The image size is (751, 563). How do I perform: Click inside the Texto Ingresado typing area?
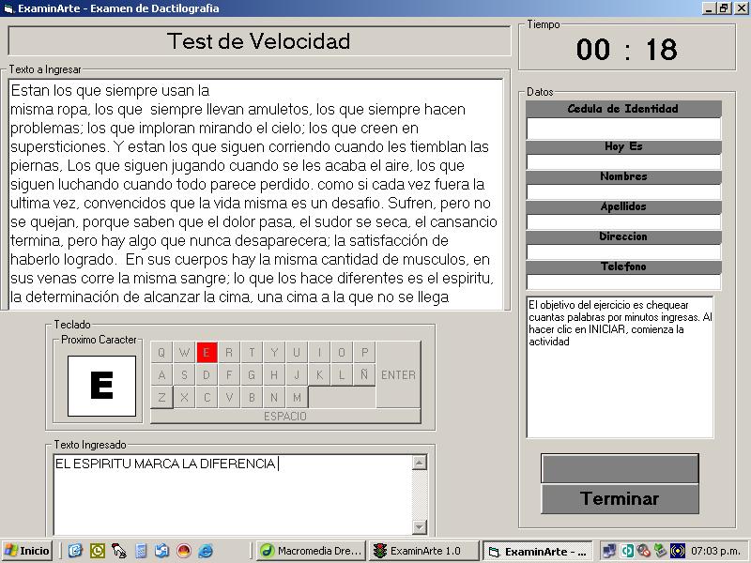(233, 495)
